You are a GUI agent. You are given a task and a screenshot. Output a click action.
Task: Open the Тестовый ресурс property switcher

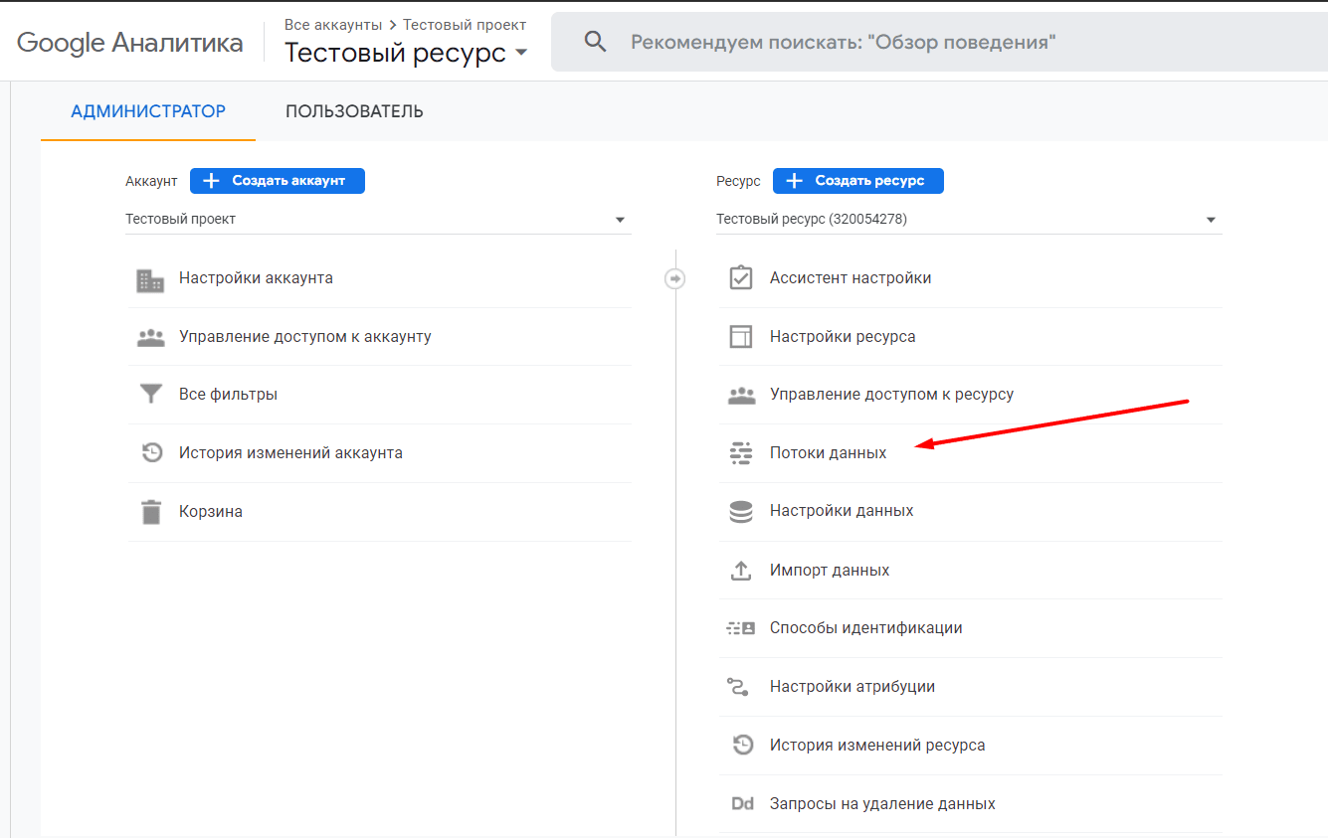(x=406, y=53)
